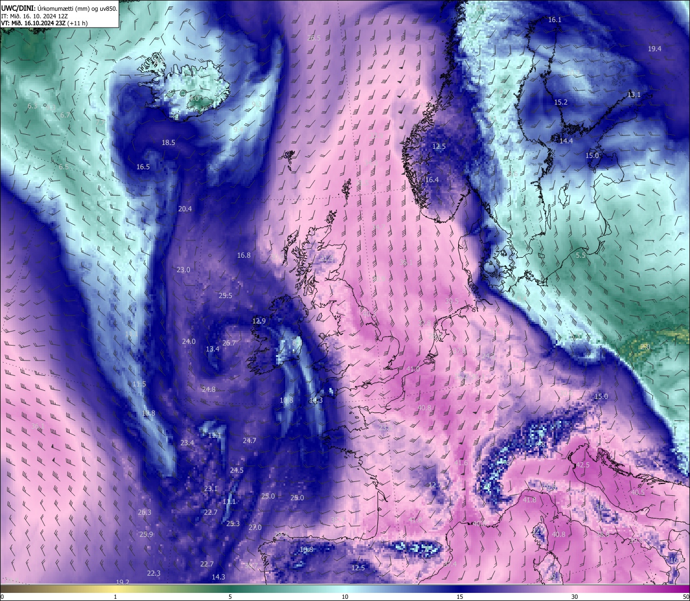Click the 14.3 value near the bottom
Image resolution: width=690 pixels, height=601 pixels.
click(x=218, y=577)
